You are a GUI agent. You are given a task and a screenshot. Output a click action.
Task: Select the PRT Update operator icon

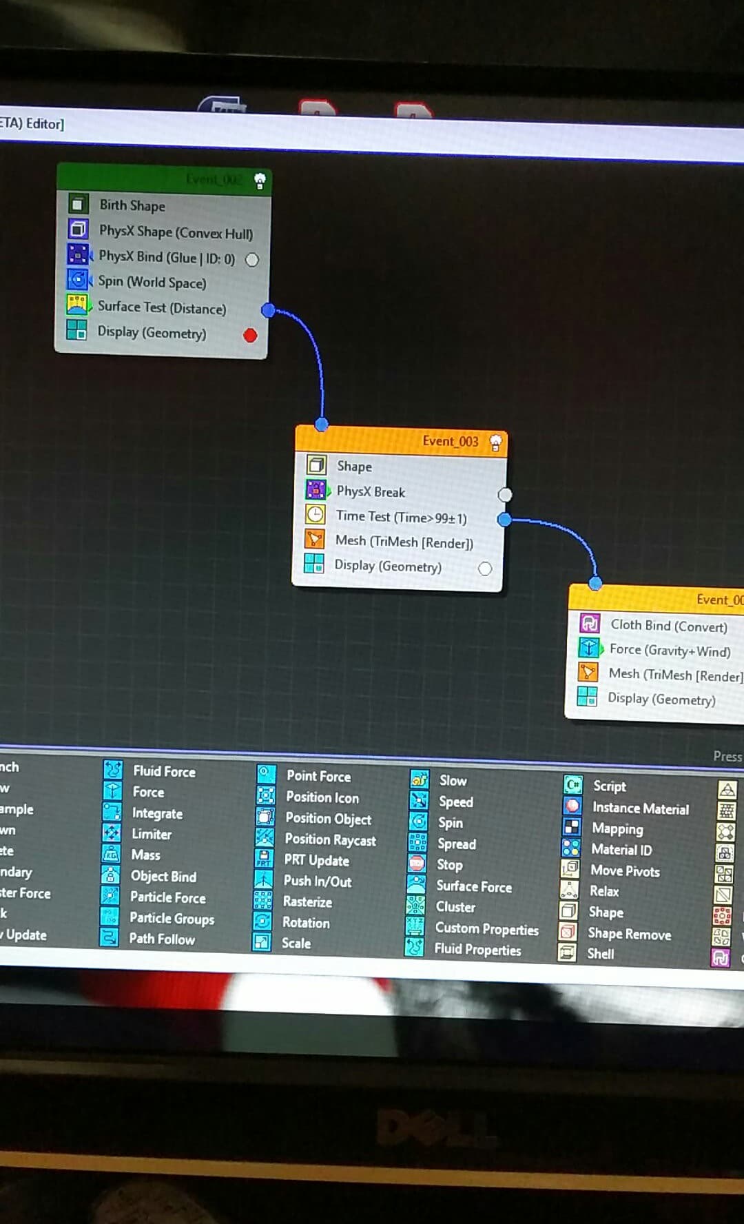click(265, 859)
